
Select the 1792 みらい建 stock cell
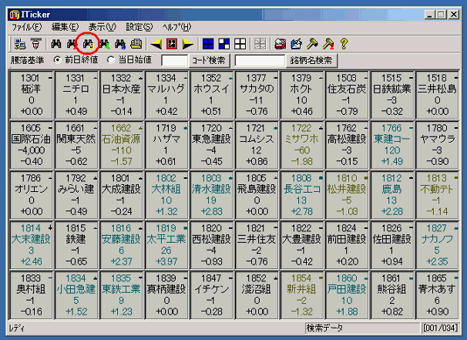tap(76, 195)
